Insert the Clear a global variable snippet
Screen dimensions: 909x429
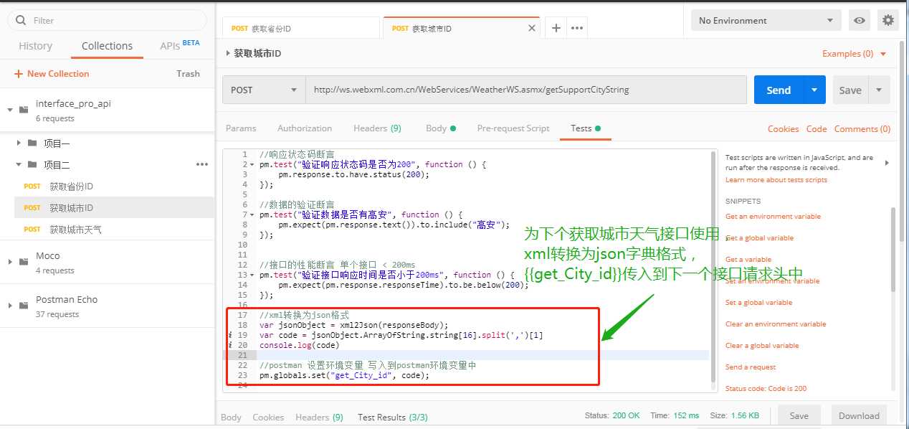[x=762, y=345]
